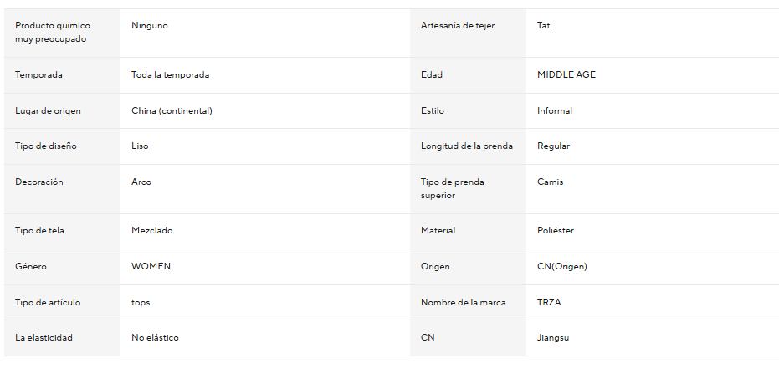Select the 'China (continental)' value
Viewport: 779px width, 369px height.
pyautogui.click(x=172, y=111)
